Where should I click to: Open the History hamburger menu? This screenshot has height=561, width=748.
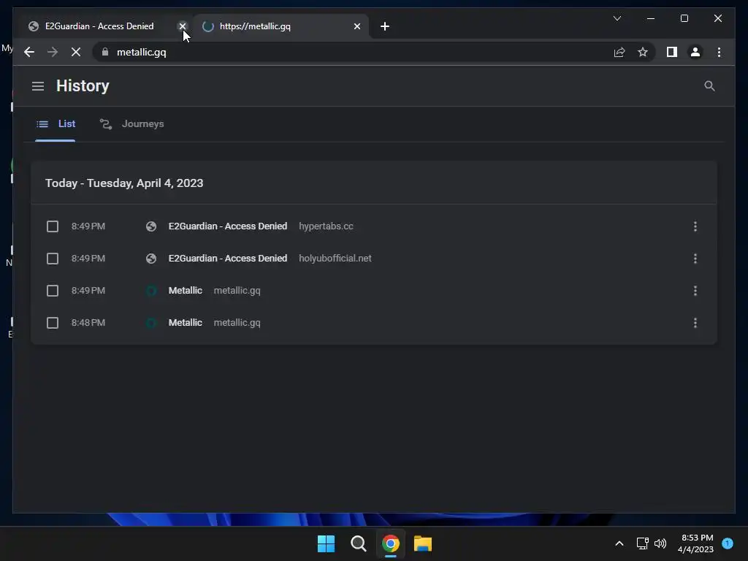38,86
